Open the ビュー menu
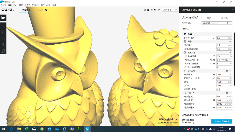Screen dimensions: 235x132 point(15,5)
